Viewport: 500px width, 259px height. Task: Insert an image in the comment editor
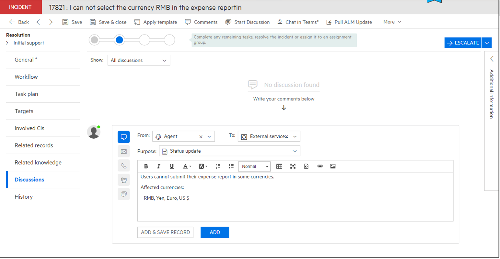coord(333,166)
